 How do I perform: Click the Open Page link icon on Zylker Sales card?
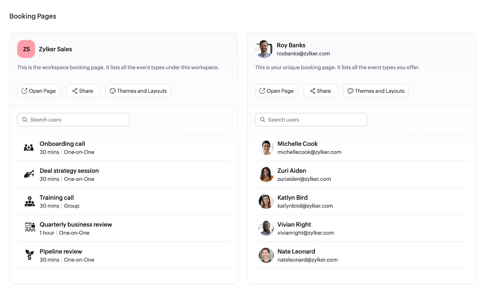[24, 91]
